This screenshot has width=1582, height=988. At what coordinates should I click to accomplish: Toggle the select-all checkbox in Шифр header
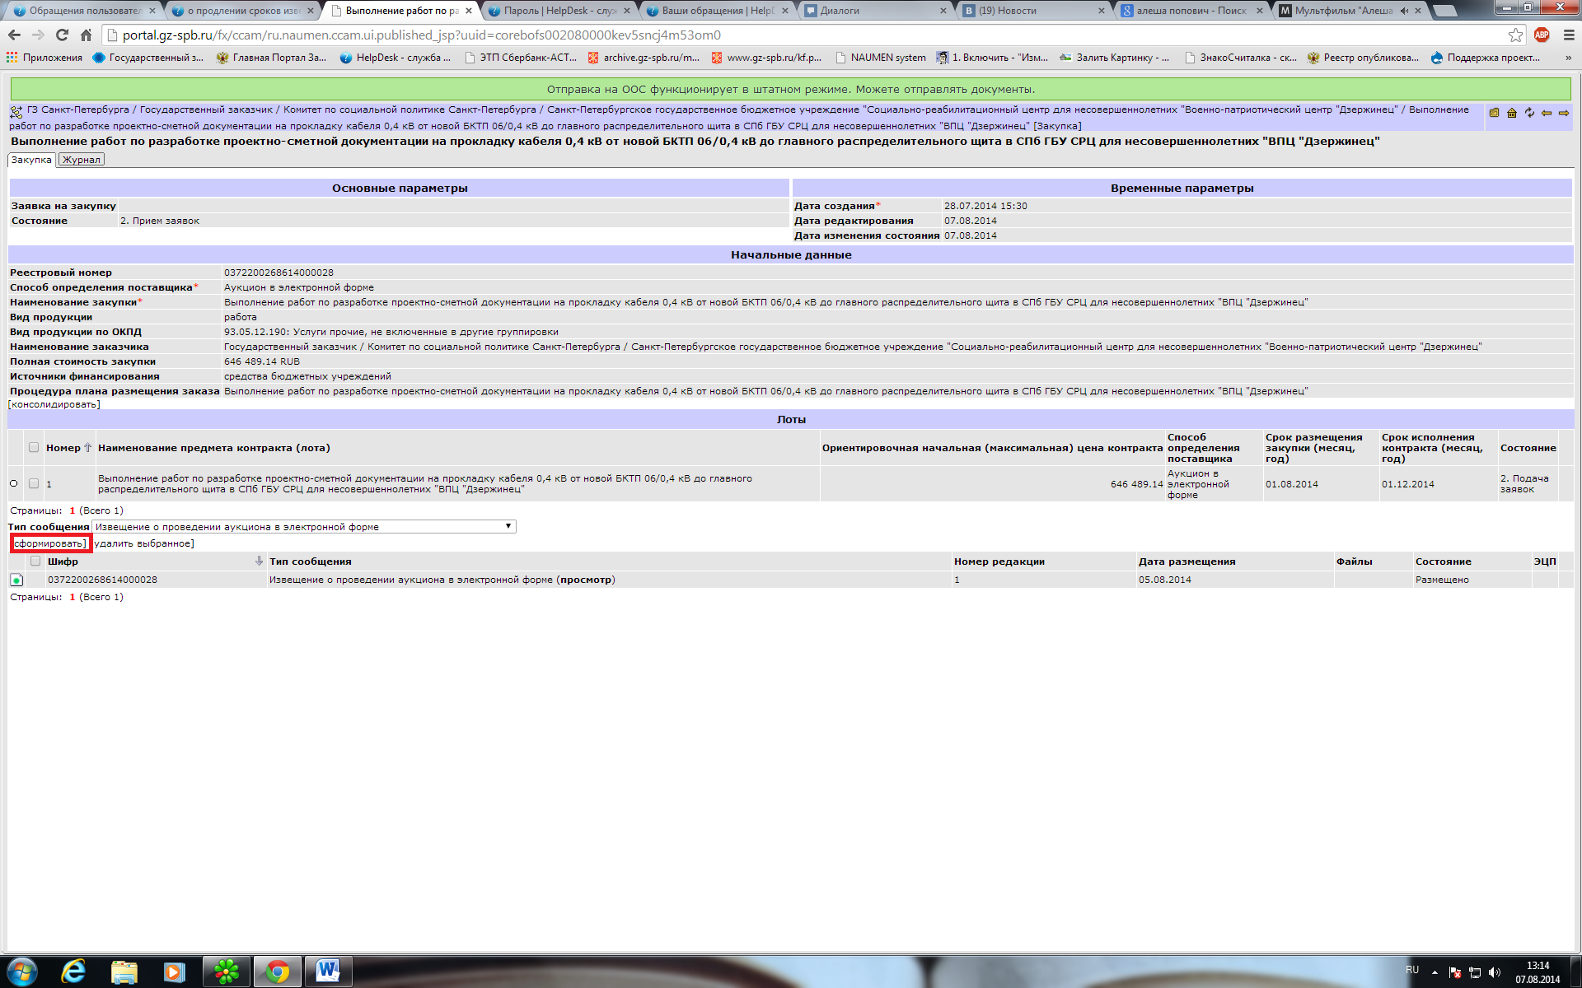[x=35, y=561]
